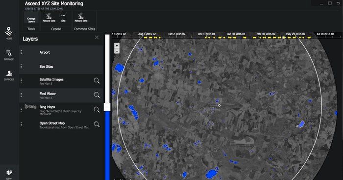Click the Jul 28 2016 timeline label
This screenshot has width=343, height=180.
click(x=325, y=34)
